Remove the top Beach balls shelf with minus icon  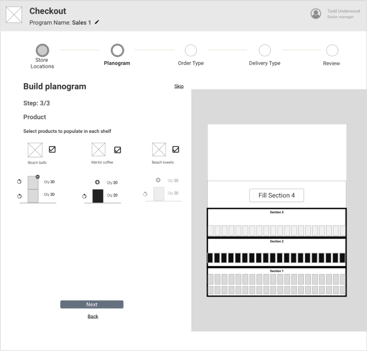click(x=38, y=177)
